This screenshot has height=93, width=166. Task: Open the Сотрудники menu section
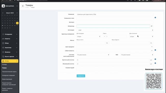[10, 34]
